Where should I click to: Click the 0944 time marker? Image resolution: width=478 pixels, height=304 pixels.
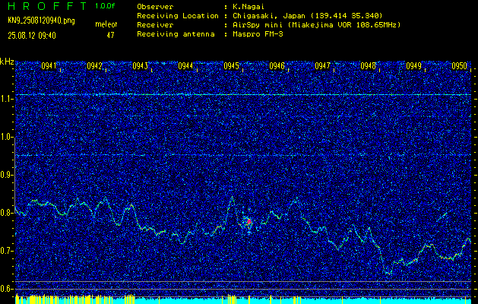tap(185, 66)
